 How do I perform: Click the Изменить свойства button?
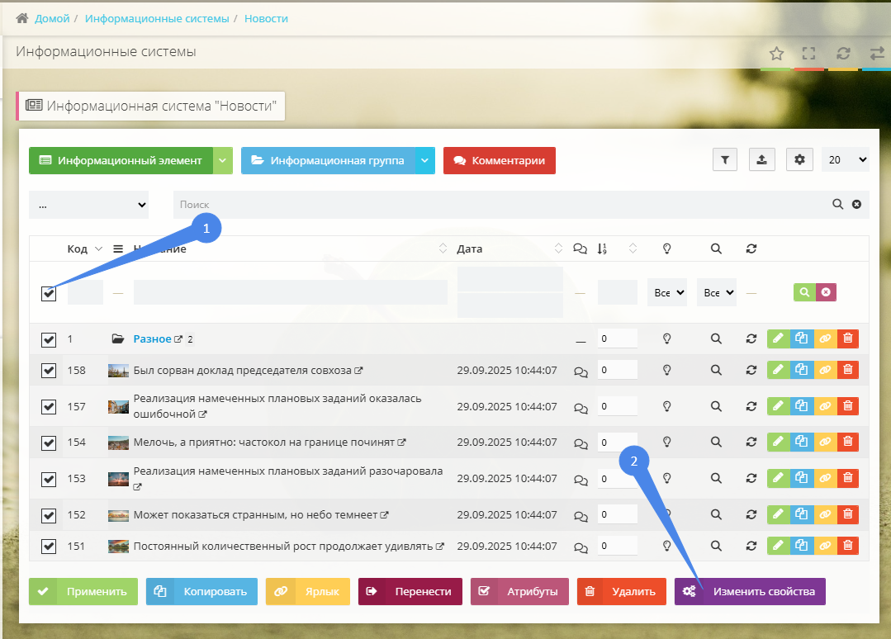tap(749, 591)
